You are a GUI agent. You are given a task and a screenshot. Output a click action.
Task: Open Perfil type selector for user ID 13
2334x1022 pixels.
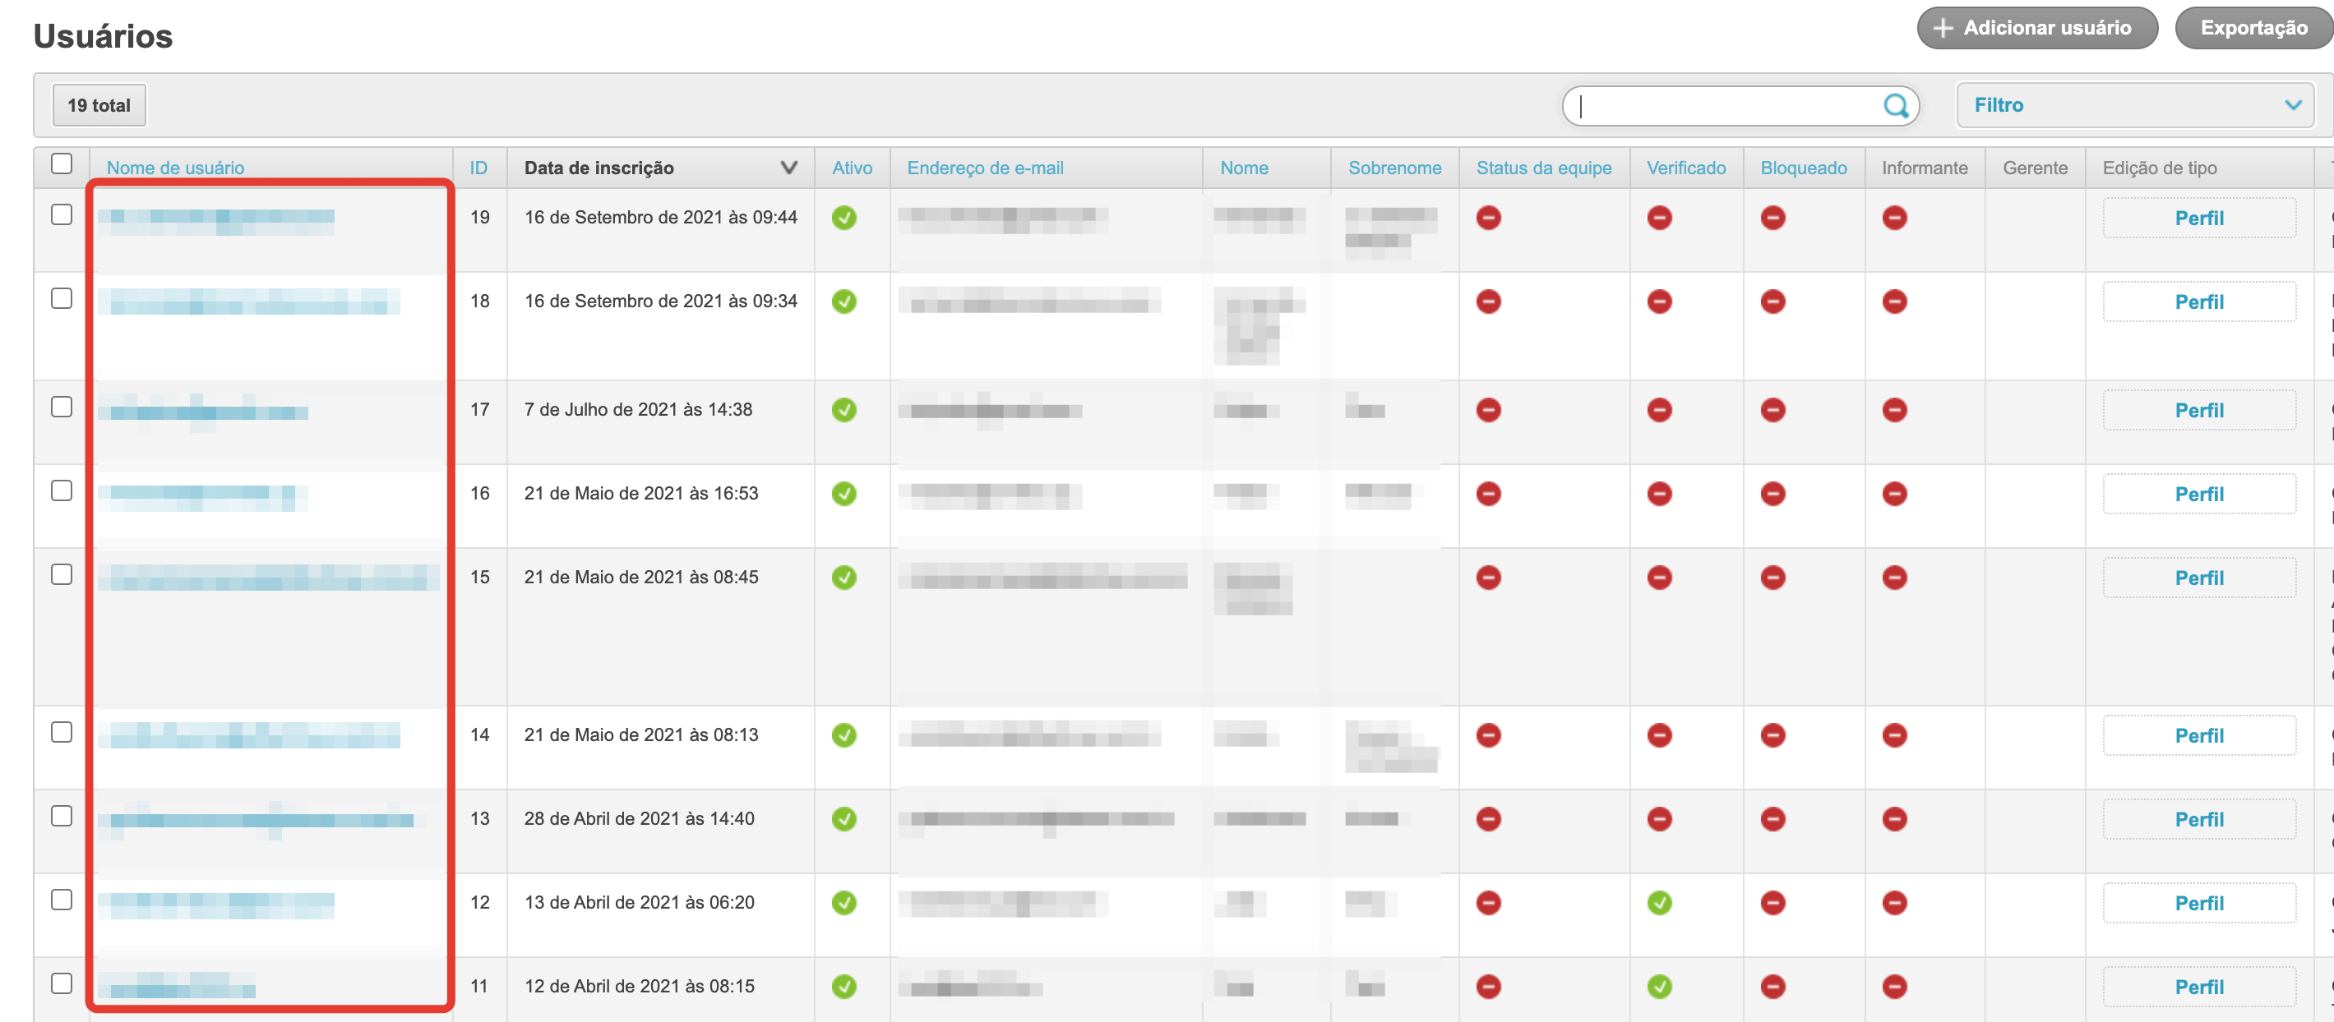[2198, 819]
